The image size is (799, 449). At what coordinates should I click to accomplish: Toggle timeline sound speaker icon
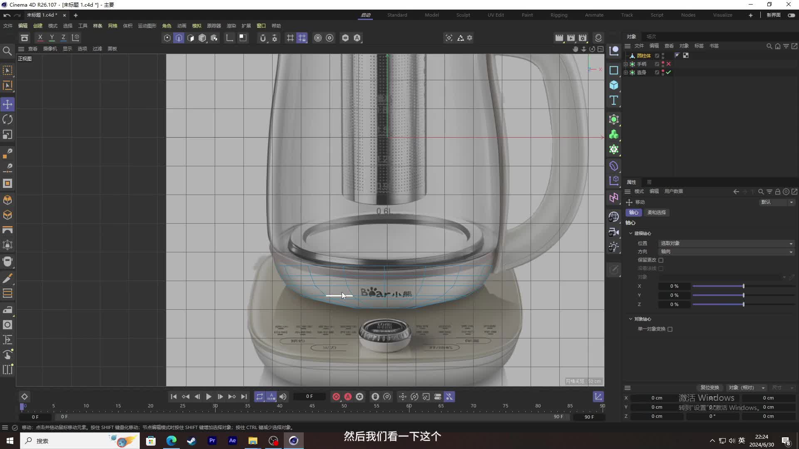click(x=283, y=397)
